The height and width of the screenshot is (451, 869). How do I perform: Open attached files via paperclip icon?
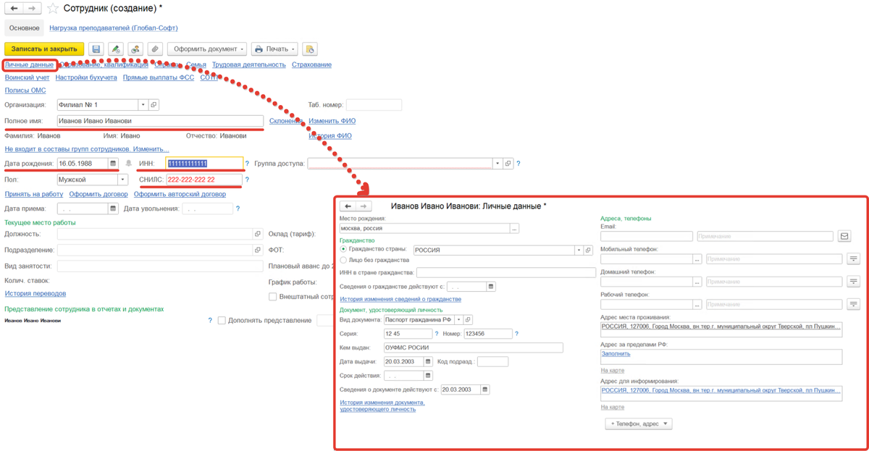point(154,49)
